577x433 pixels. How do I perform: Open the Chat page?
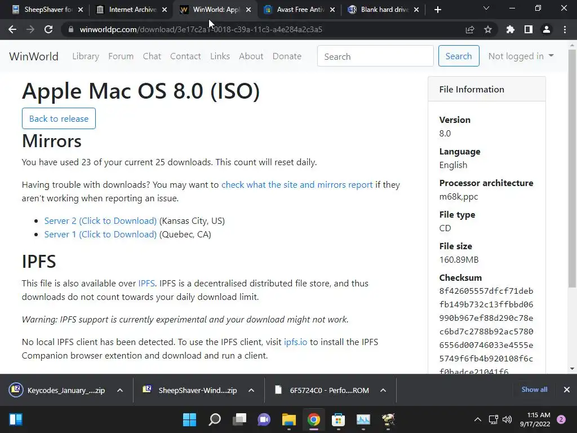point(152,56)
